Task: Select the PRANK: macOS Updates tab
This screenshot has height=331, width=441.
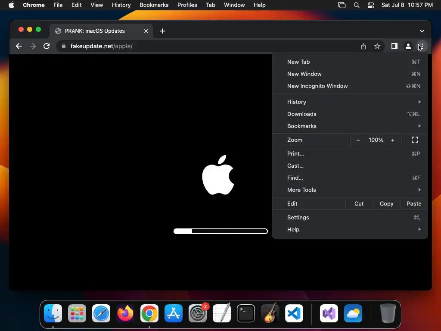Action: click(101, 31)
